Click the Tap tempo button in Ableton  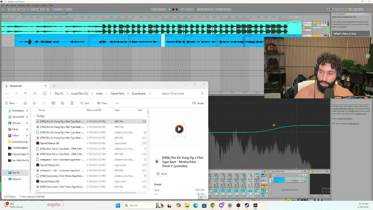tap(17, 9)
